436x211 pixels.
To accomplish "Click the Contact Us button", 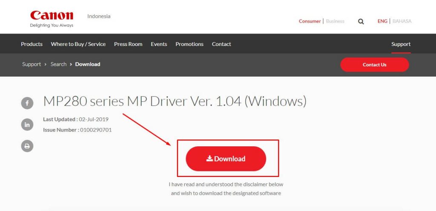I will point(375,65).
